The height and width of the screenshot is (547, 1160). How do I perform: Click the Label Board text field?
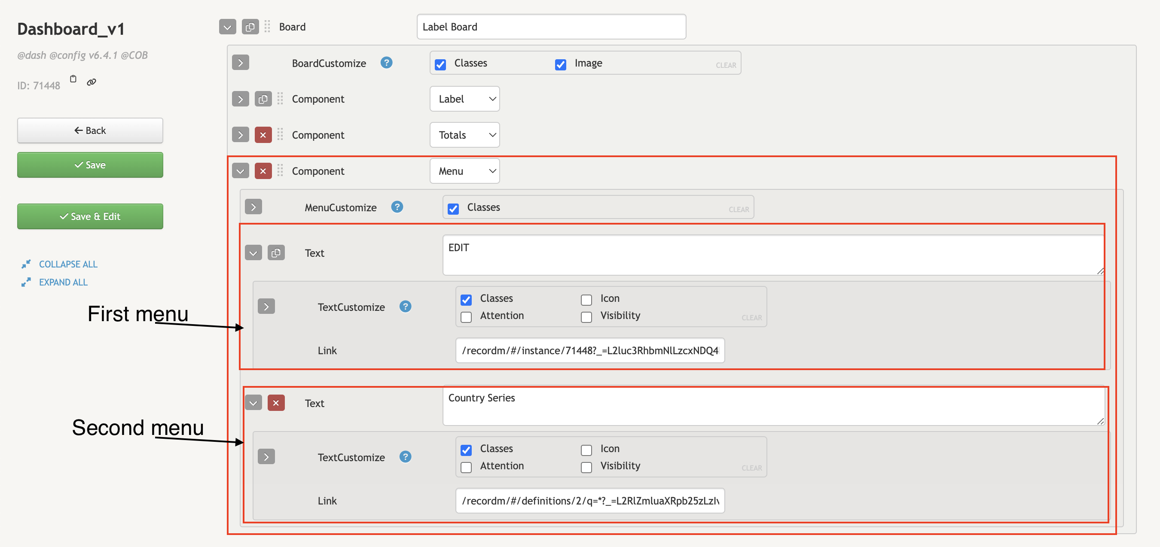click(x=551, y=27)
